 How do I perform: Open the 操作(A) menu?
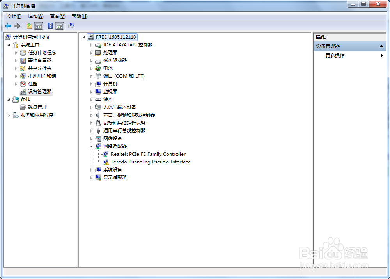(x=36, y=16)
